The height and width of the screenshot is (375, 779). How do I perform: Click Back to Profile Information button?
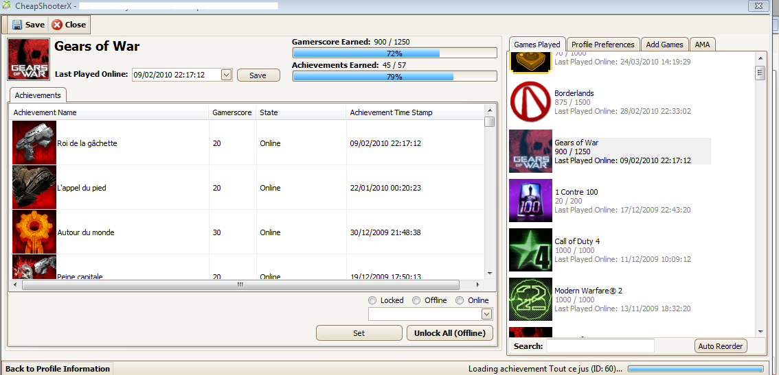[58, 369]
